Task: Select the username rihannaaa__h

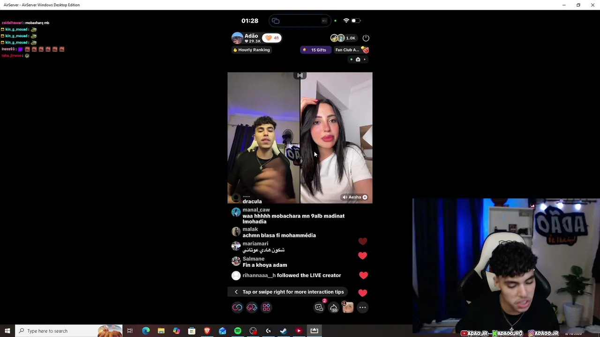Action: click(259, 275)
